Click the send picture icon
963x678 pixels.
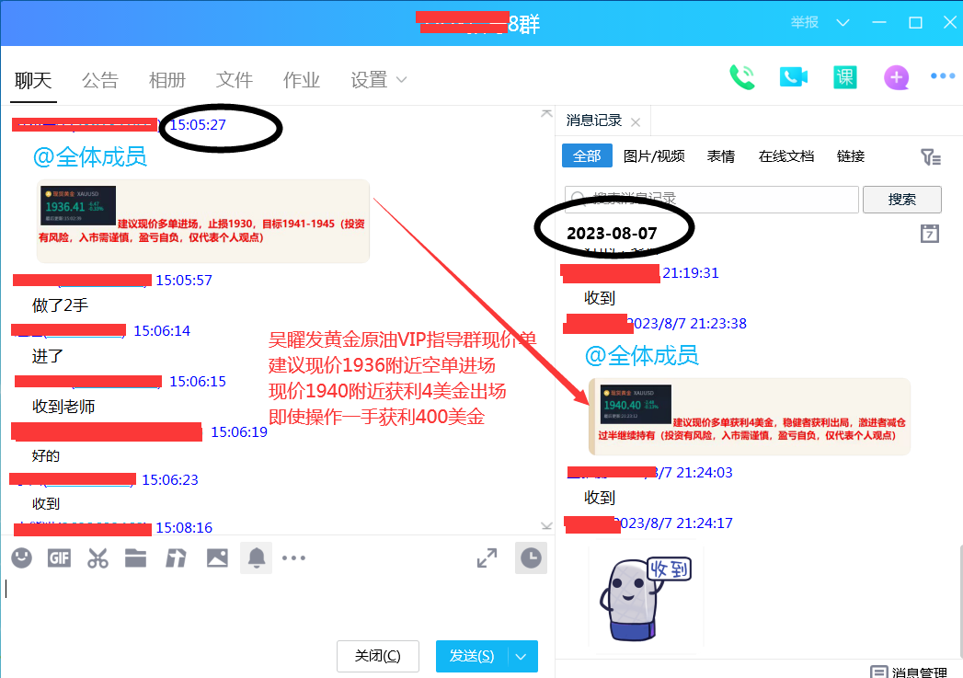[x=217, y=557]
